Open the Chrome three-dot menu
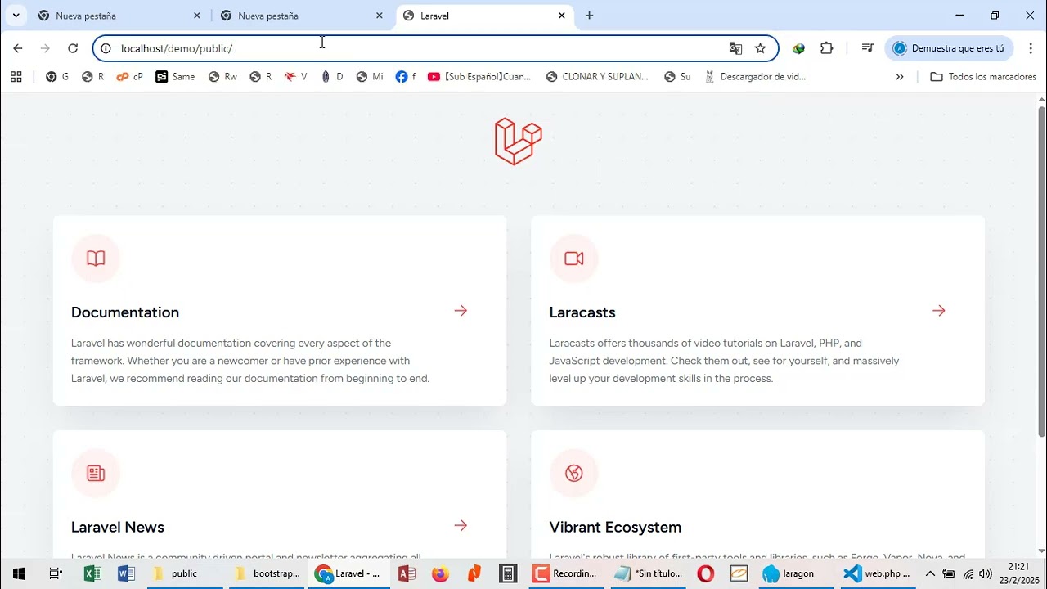1047x589 pixels. pos(1031,48)
